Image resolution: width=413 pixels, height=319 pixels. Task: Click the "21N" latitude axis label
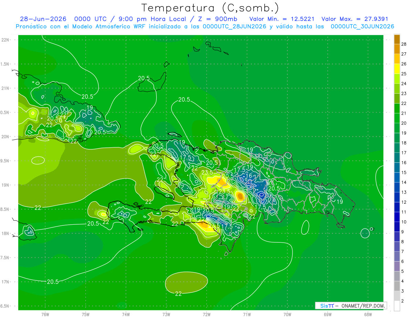pos(6,88)
